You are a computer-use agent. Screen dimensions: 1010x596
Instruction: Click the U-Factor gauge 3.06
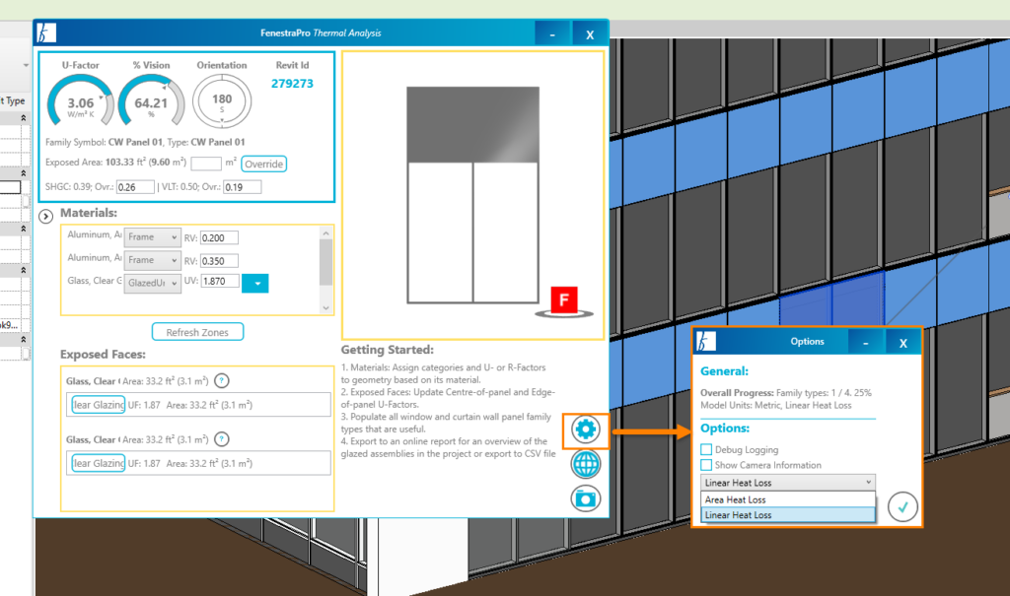(x=81, y=101)
